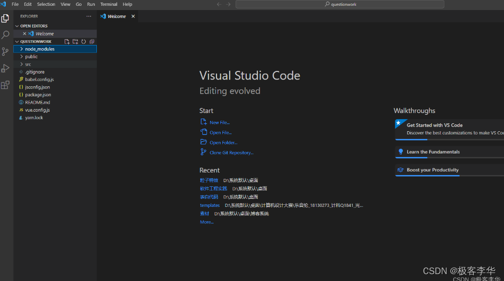Collapse the OPEN EDITORS section

pos(17,26)
